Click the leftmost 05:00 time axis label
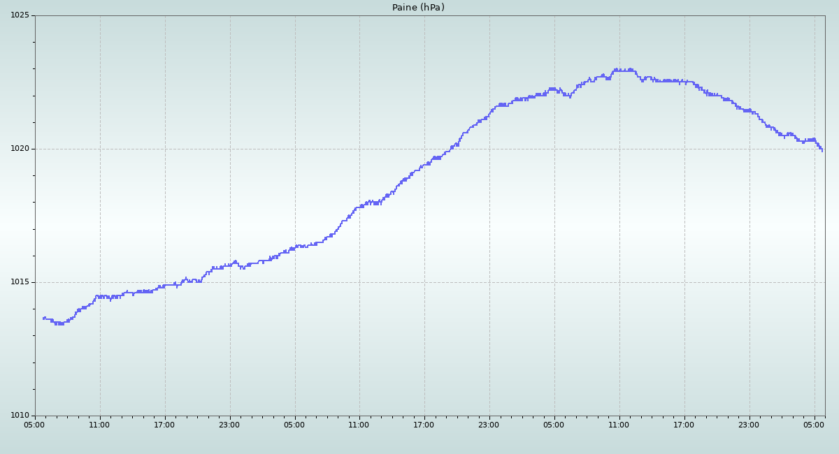The image size is (839, 454). [x=35, y=425]
